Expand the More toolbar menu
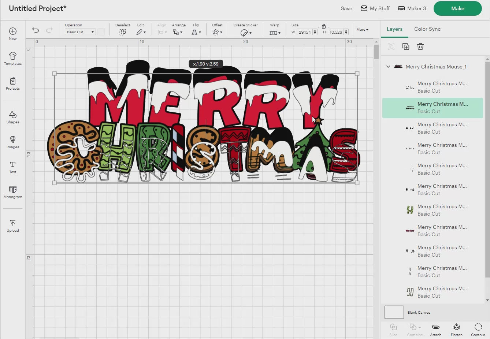The image size is (490, 339). [x=363, y=30]
